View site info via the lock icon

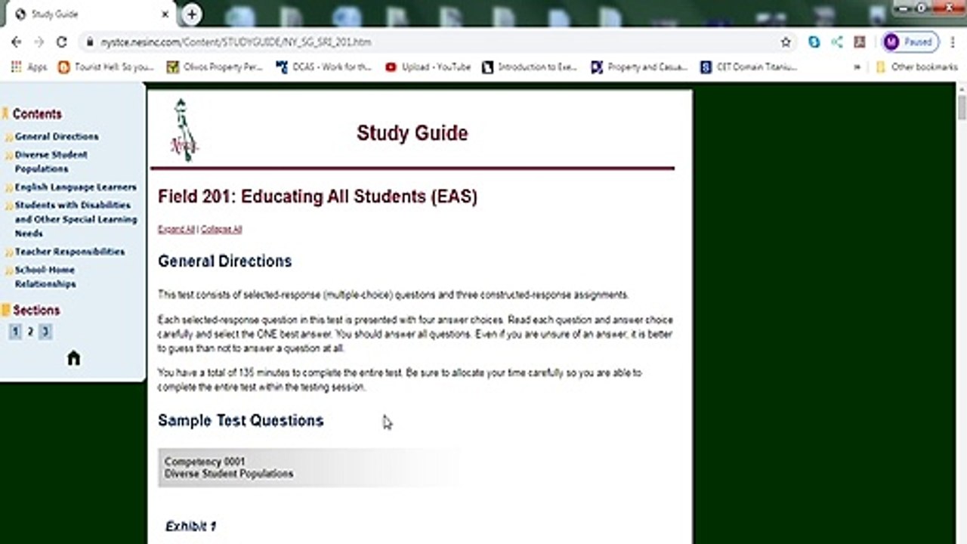point(89,42)
